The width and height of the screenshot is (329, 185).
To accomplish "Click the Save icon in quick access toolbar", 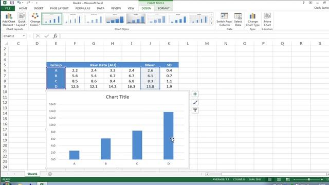I will [12, 3].
